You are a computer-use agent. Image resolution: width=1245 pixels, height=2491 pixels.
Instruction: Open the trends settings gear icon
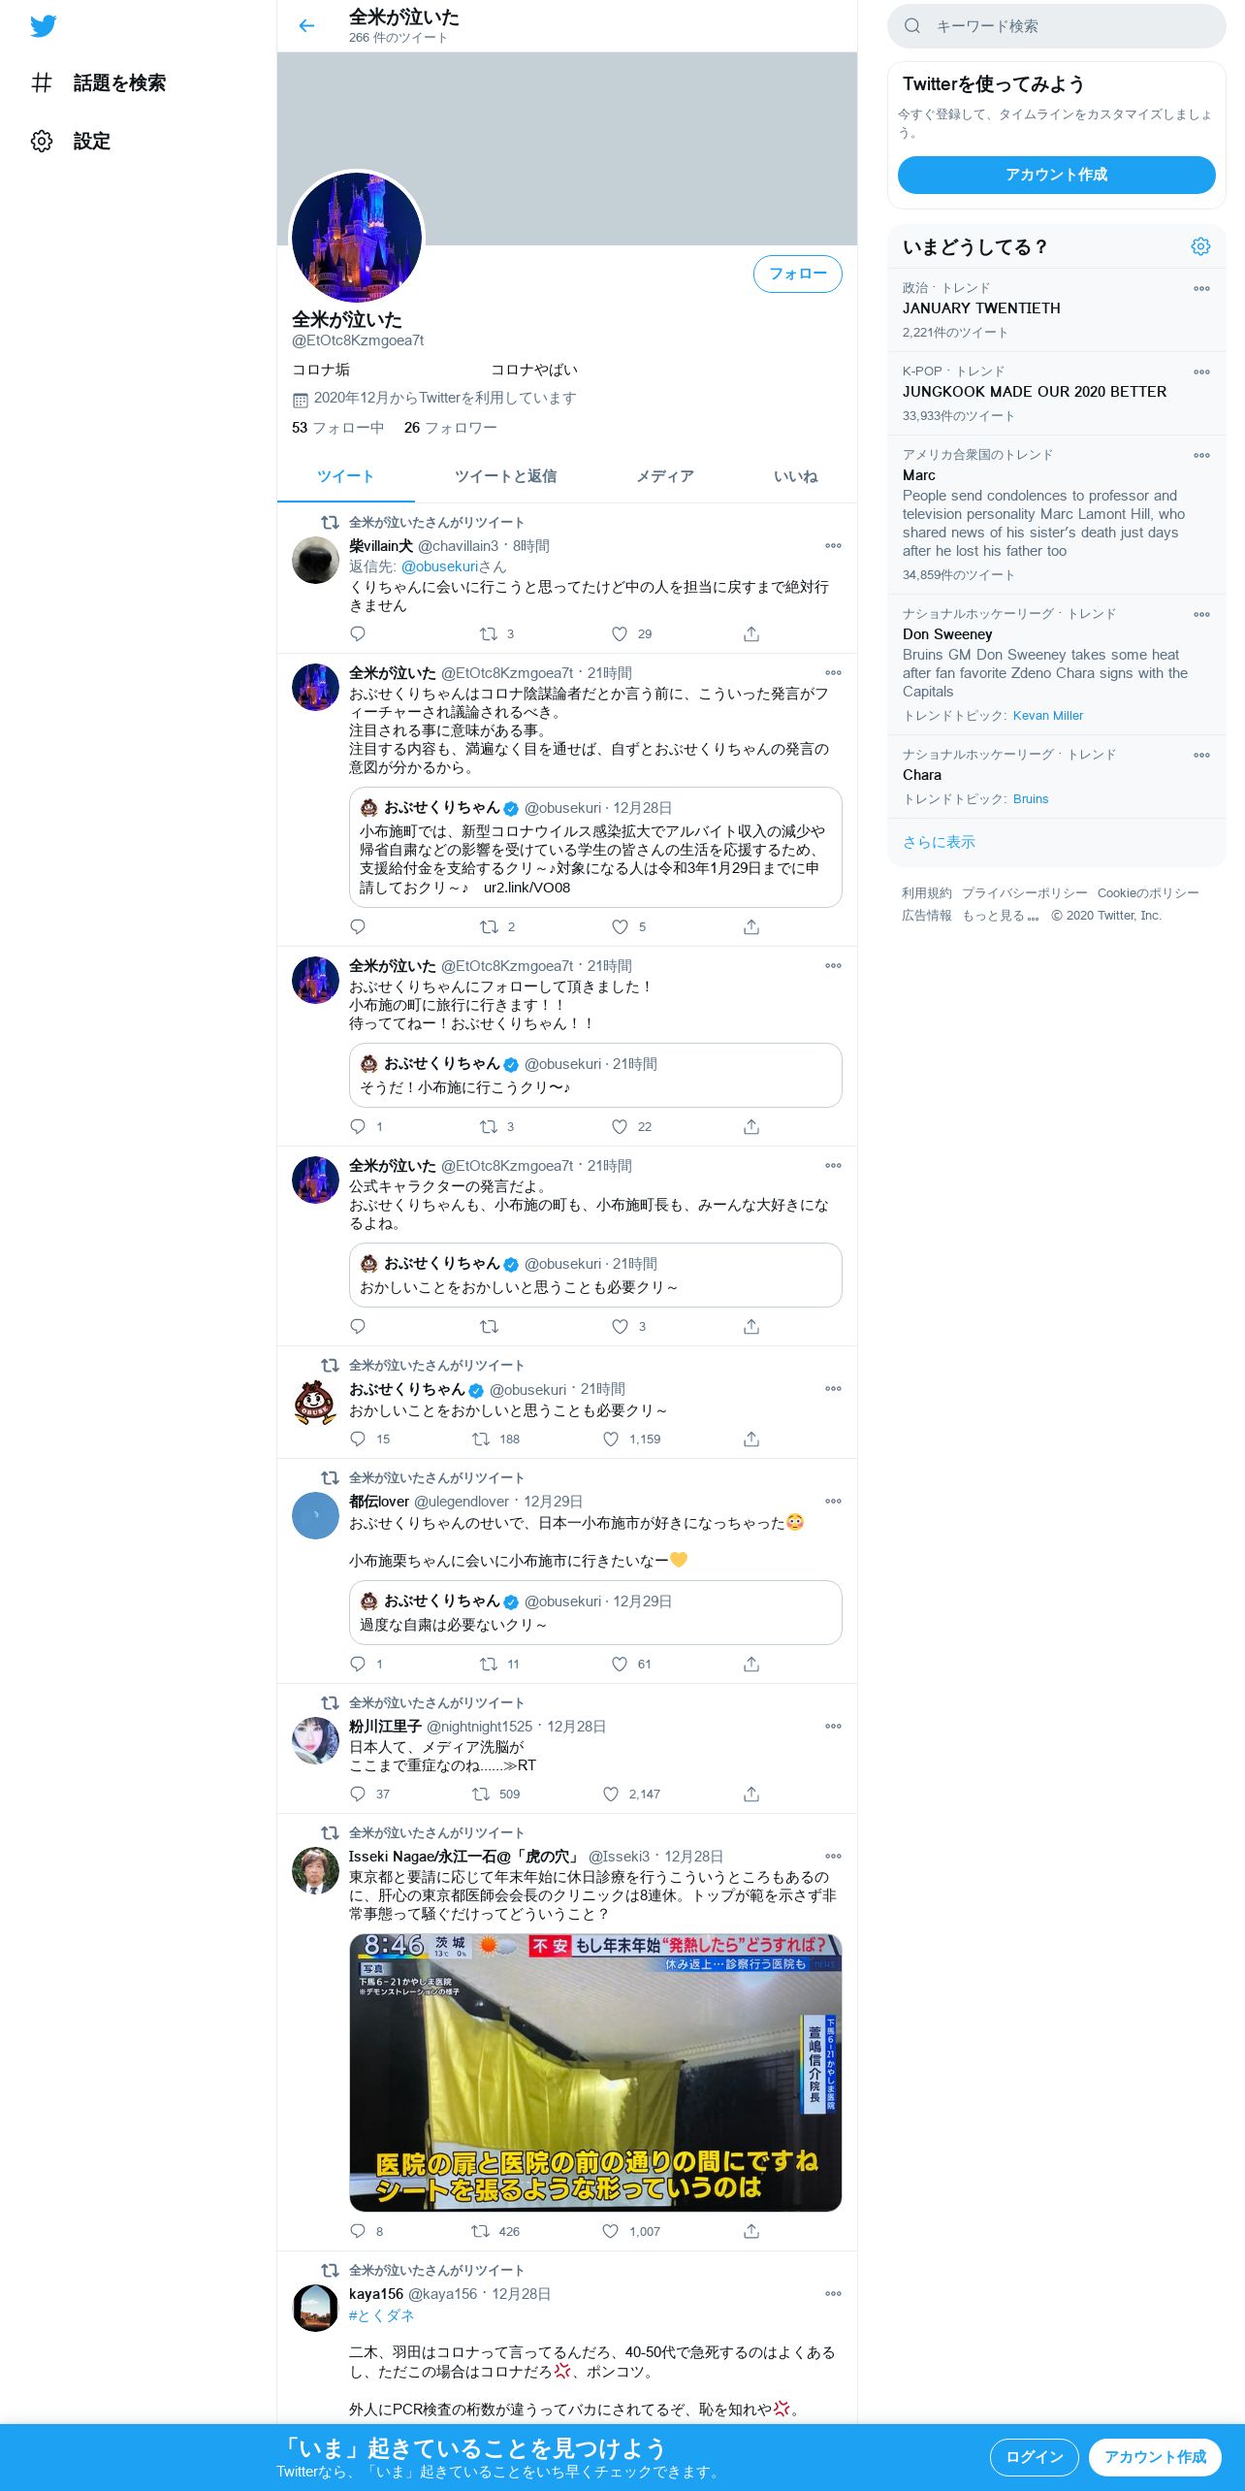point(1200,246)
